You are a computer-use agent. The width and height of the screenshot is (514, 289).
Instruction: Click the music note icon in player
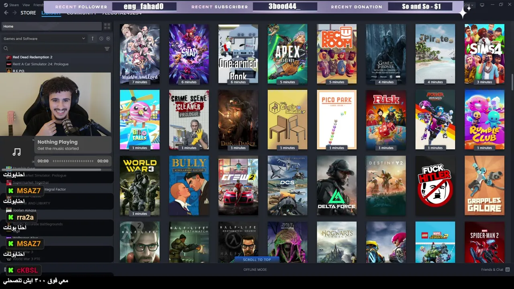pos(16,152)
